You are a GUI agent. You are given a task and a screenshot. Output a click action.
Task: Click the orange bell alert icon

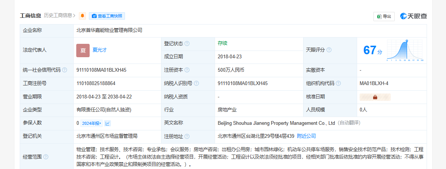[x=82, y=16]
